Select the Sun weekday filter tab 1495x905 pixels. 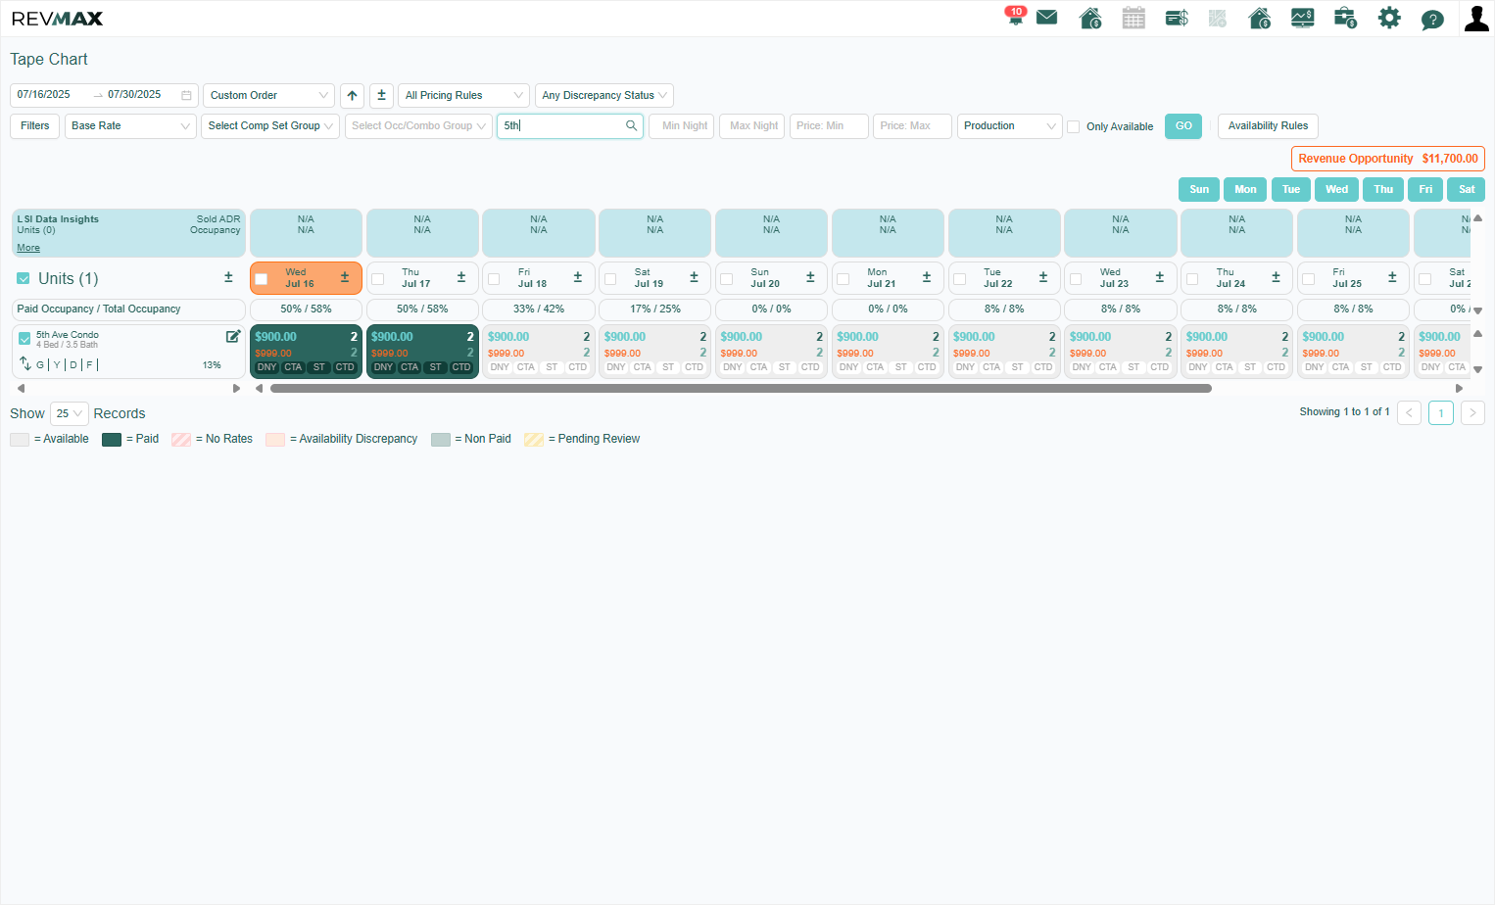pos(1199,189)
